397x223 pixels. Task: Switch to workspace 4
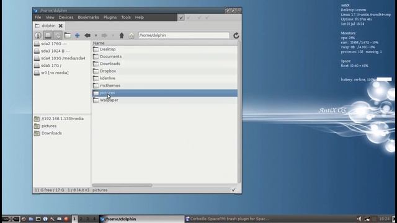point(94,219)
